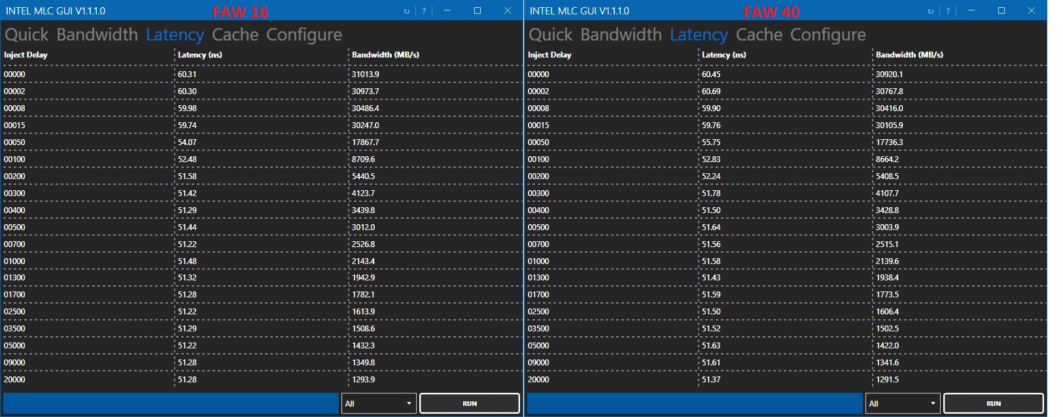The image size is (1063, 417).
Task: Select latency value 54.07
Action: pyautogui.click(x=187, y=142)
